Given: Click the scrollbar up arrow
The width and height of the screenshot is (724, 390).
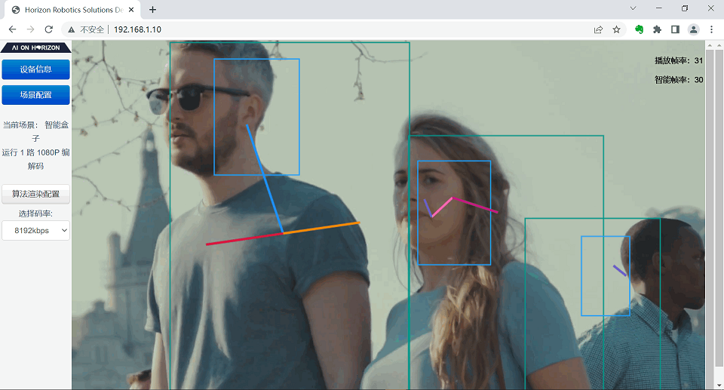Looking at the screenshot, I should pyautogui.click(x=719, y=45).
